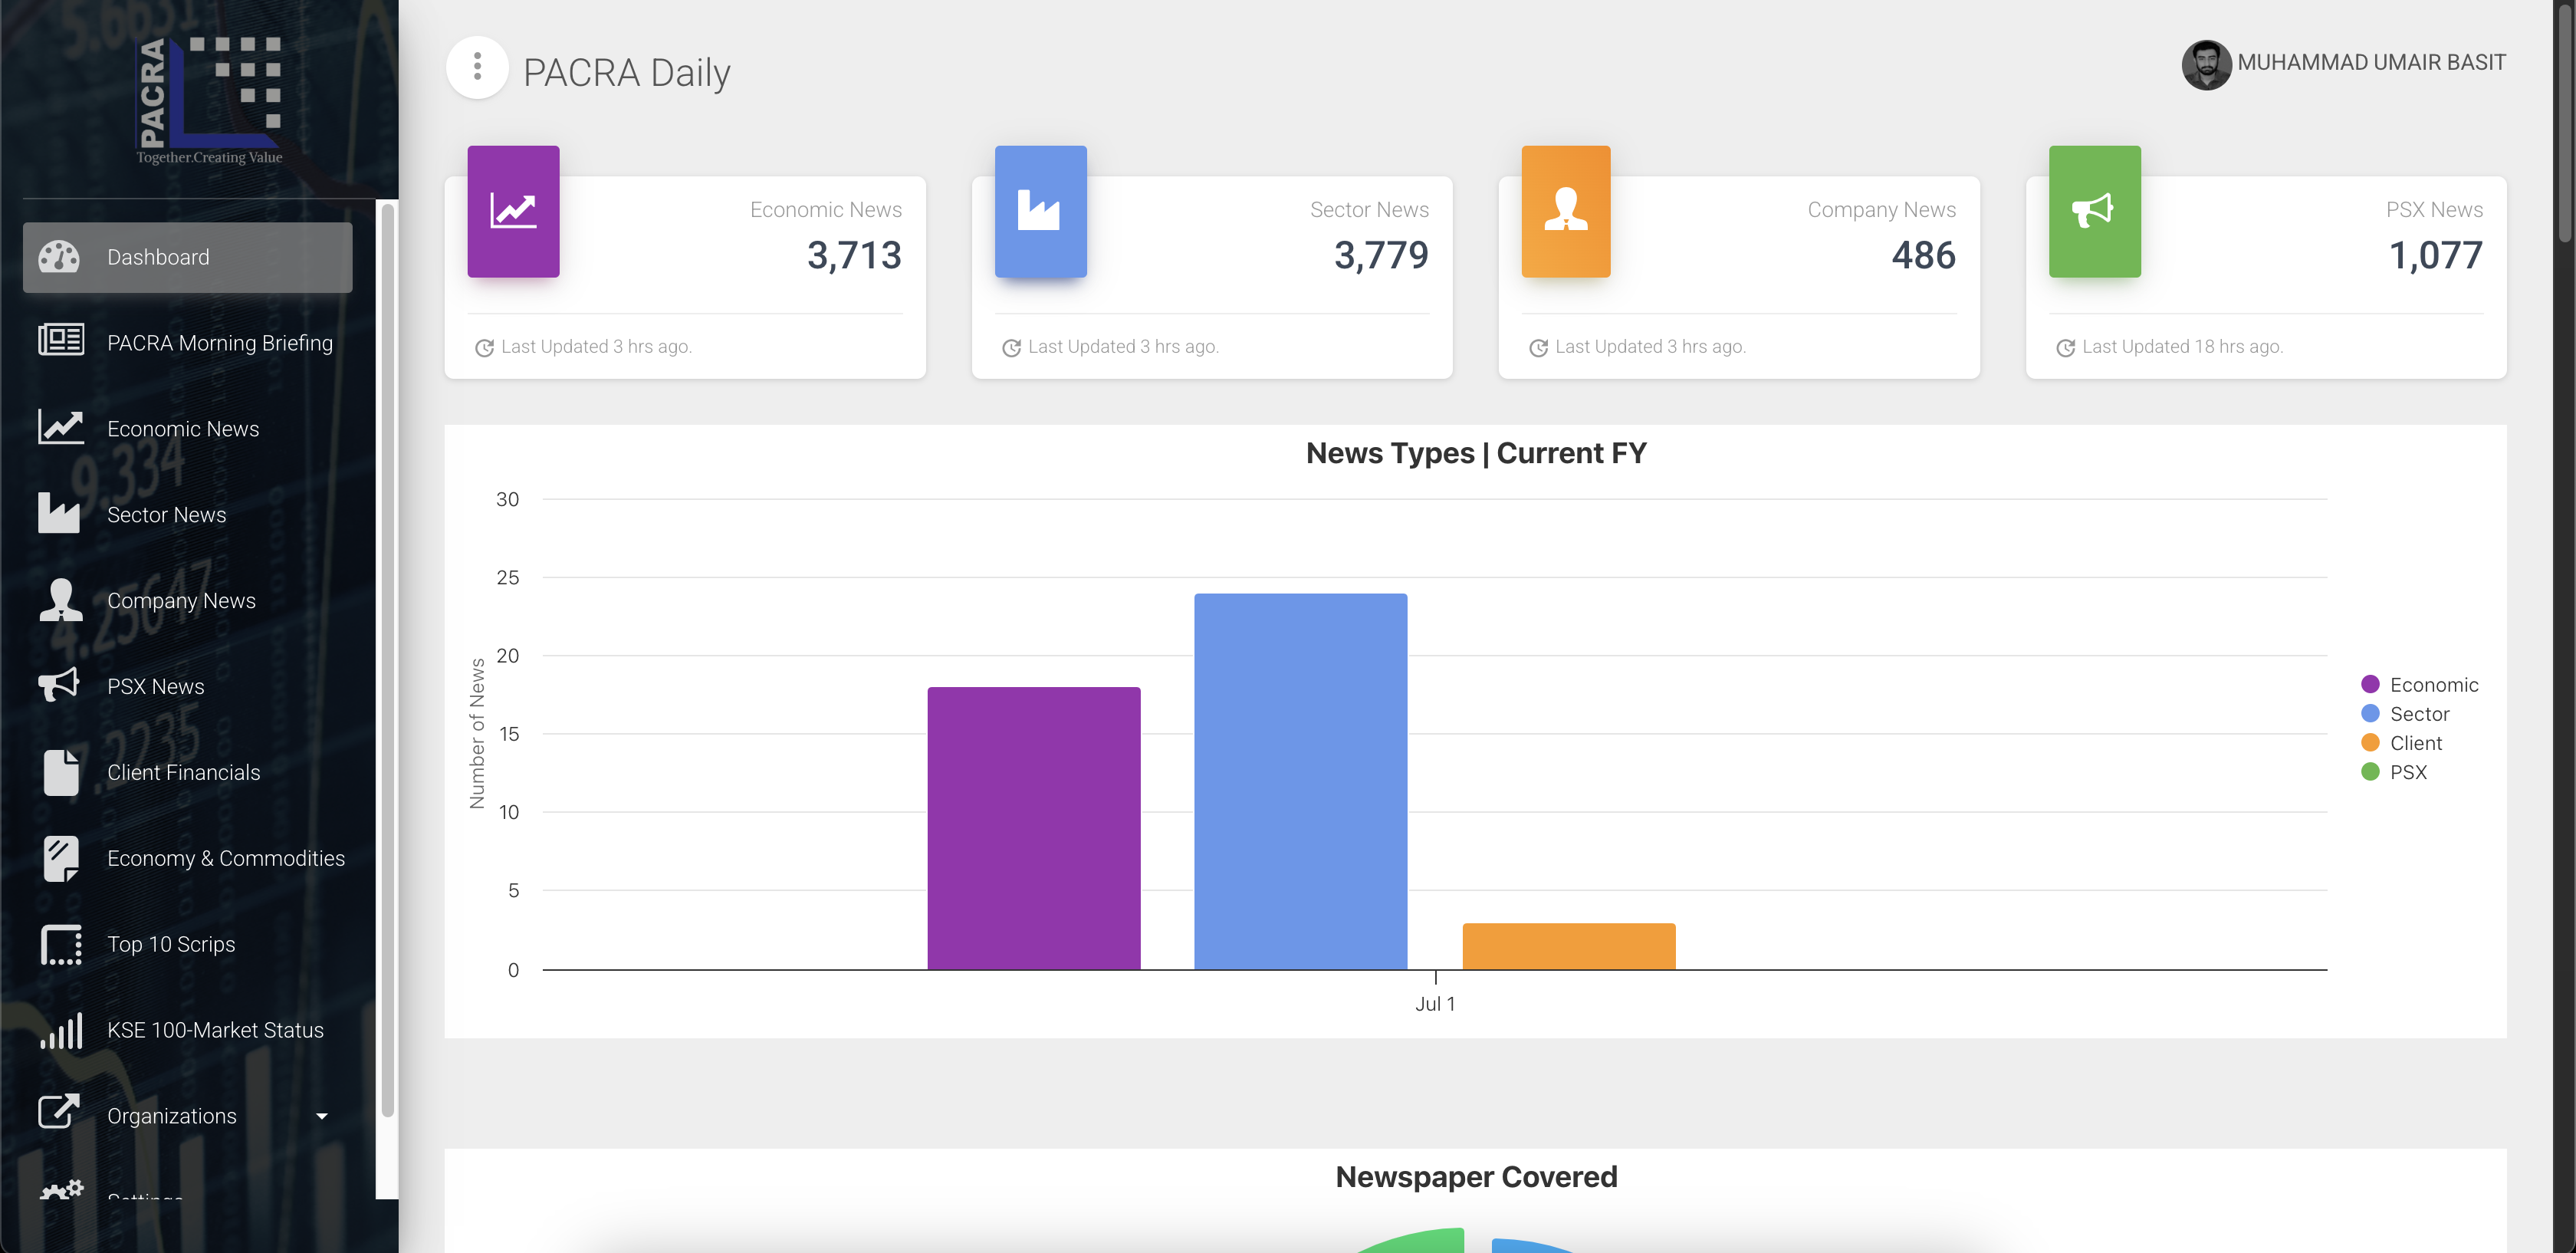The image size is (2576, 1253).
Task: Click the News Types | Current FY chart title
Action: [x=1476, y=453]
